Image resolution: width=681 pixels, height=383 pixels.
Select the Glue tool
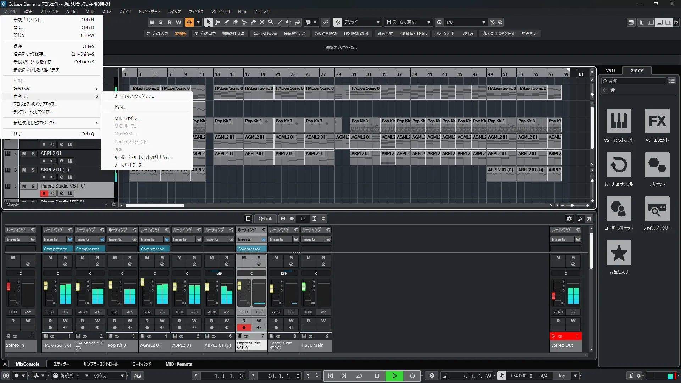pyautogui.click(x=253, y=22)
